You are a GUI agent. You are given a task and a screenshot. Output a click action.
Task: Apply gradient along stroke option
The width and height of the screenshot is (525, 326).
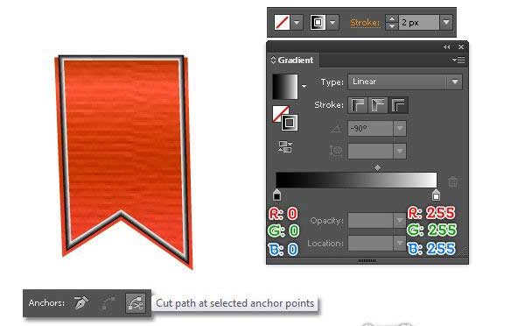378,105
